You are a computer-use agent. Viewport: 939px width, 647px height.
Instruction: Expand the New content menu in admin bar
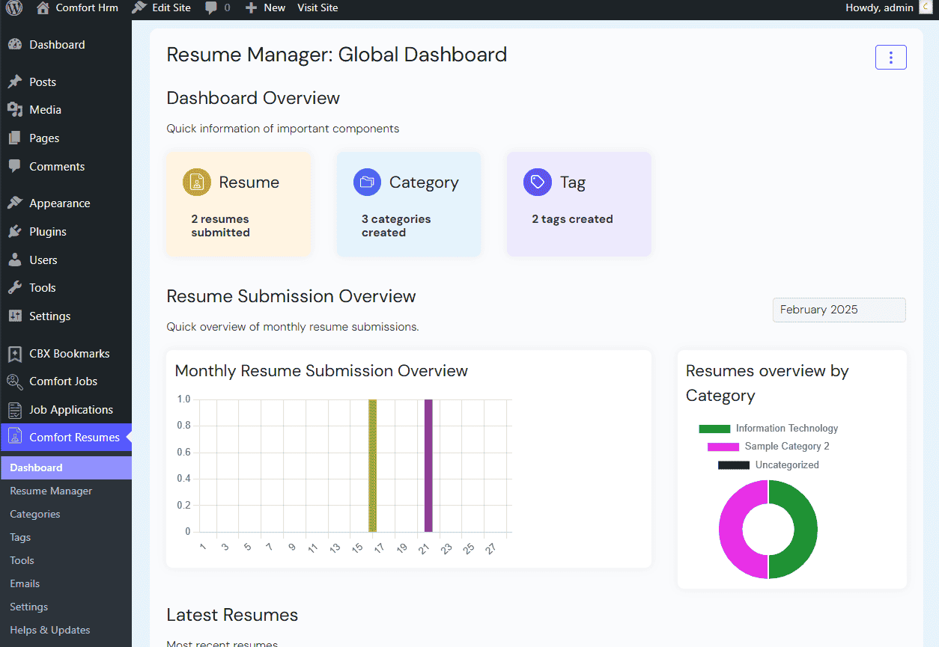266,8
